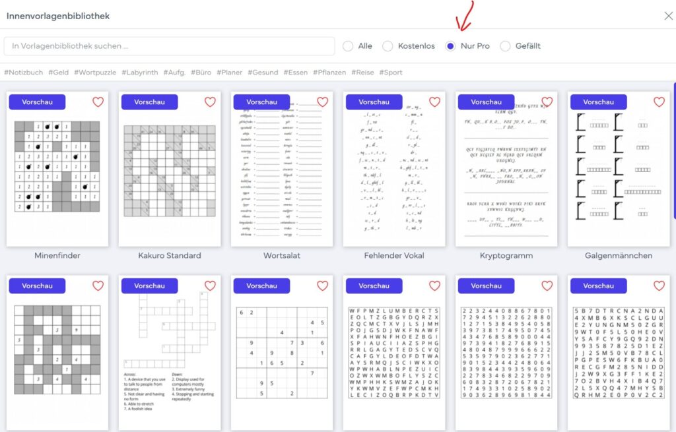Open the Wortsalat template thumbnail
The width and height of the screenshot is (676, 432).
[282, 169]
